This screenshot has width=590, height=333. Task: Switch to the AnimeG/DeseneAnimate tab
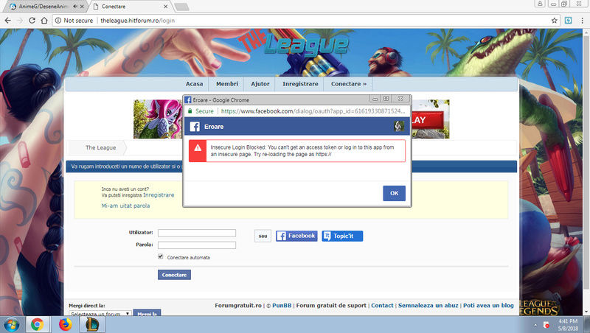(x=43, y=7)
